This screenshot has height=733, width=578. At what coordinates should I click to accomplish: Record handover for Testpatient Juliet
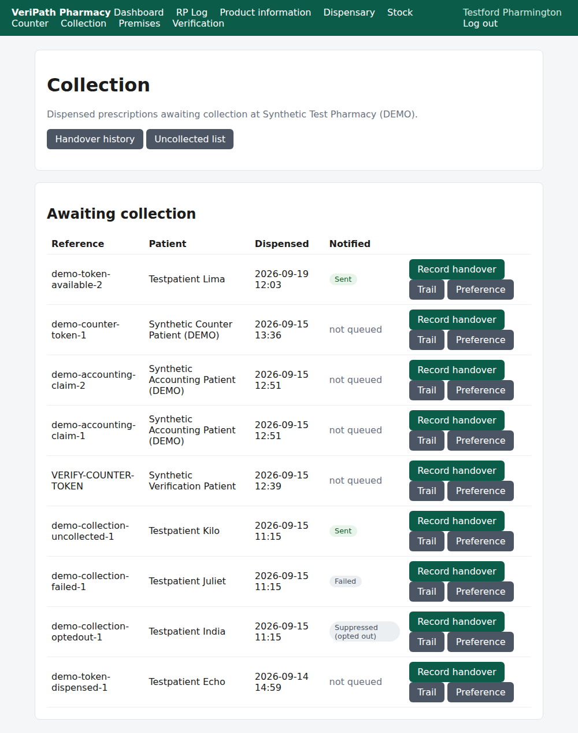coord(457,571)
